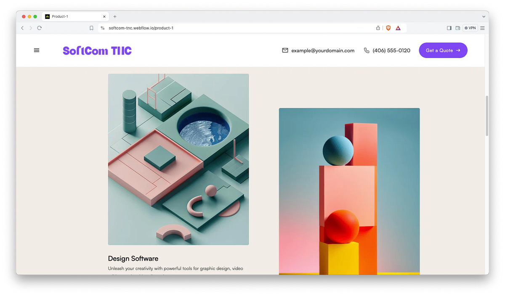
Task: Click the Design Software isometric shapes image
Action: point(178,159)
